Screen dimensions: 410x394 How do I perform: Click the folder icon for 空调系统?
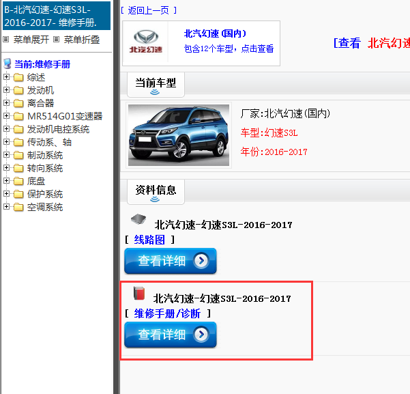point(18,207)
